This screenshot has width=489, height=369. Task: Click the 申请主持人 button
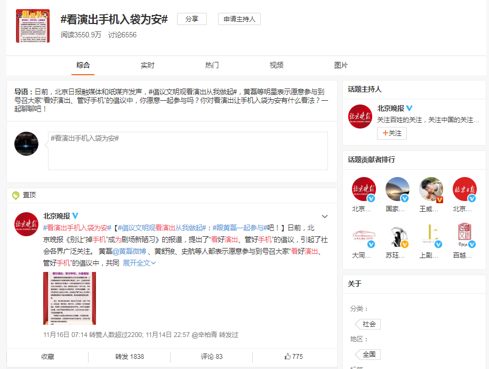(x=239, y=19)
